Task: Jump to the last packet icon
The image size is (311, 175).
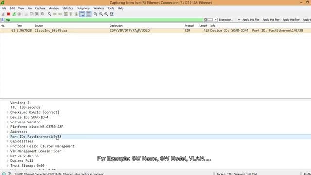Action: pos(76,14)
